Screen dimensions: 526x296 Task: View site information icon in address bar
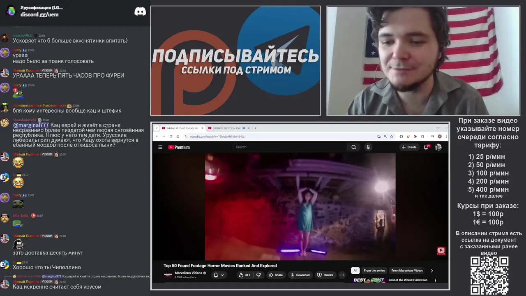click(186, 136)
